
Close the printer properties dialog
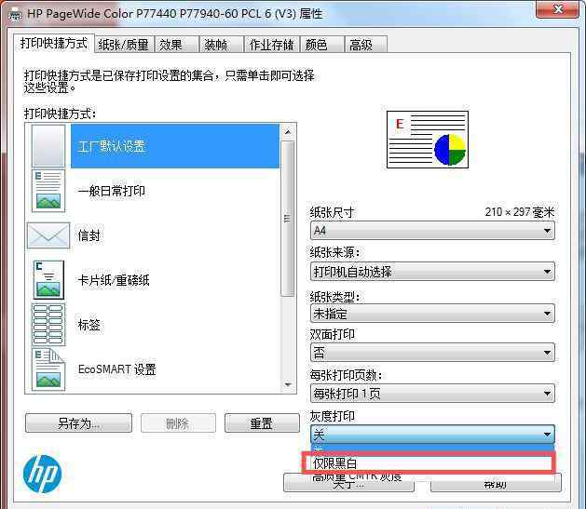tap(557, 9)
